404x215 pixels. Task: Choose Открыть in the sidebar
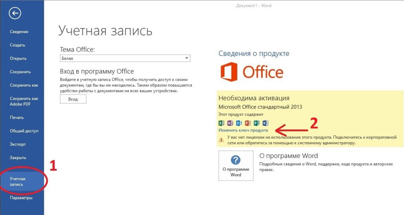point(18,58)
